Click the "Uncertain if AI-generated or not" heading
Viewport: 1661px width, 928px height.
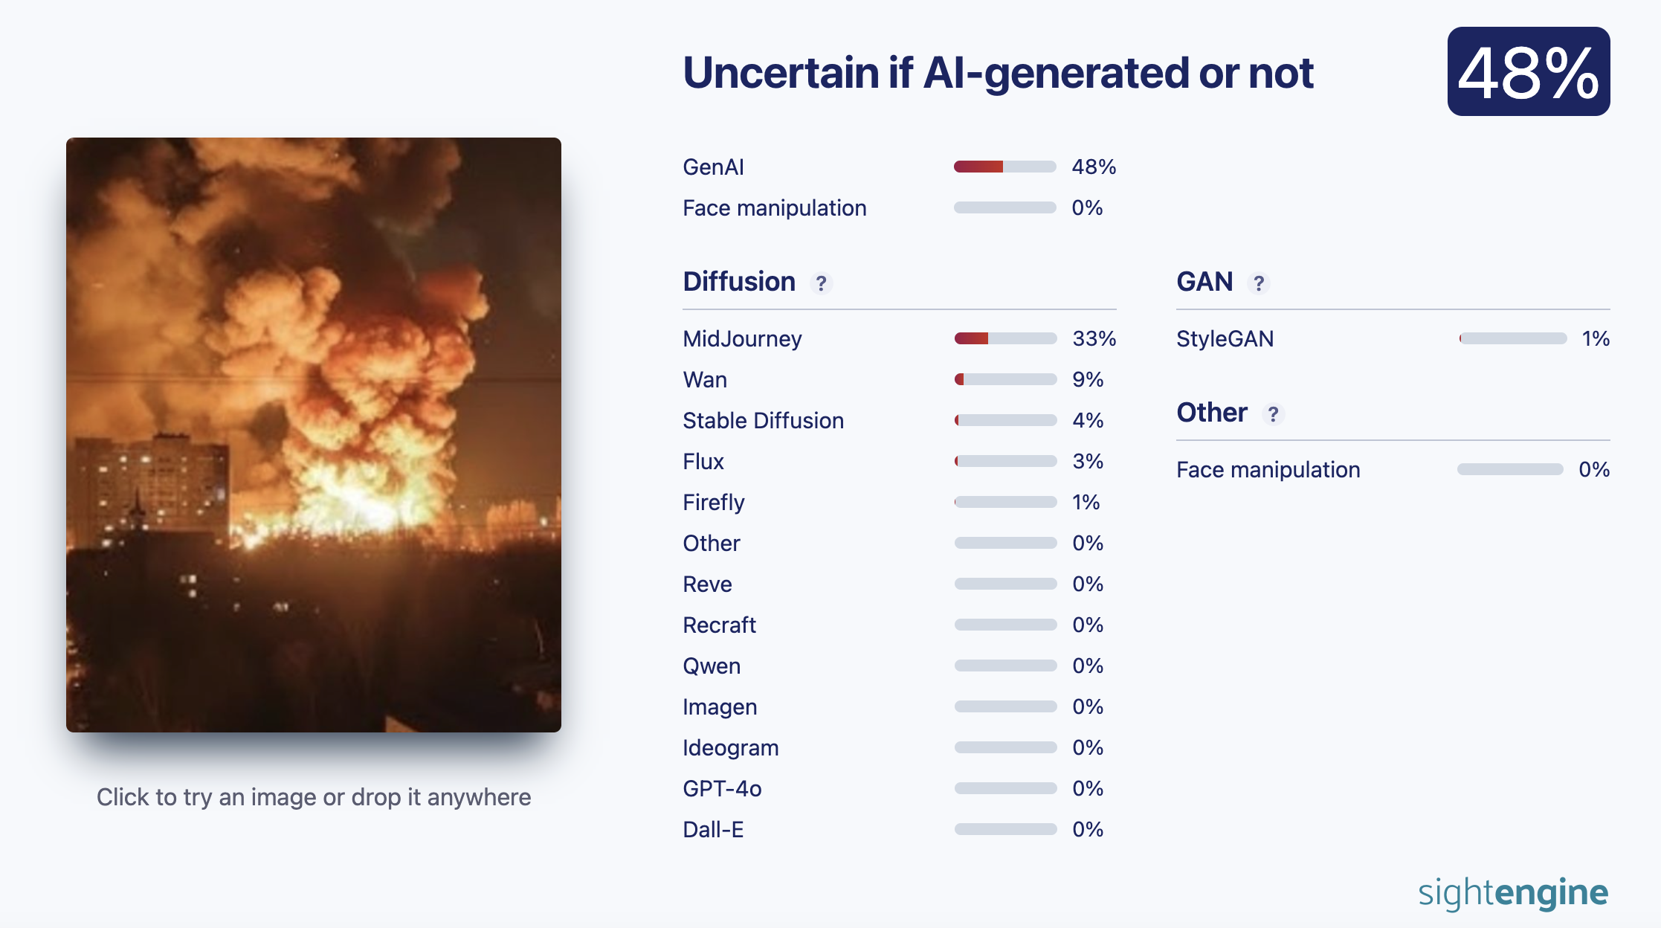coord(998,73)
